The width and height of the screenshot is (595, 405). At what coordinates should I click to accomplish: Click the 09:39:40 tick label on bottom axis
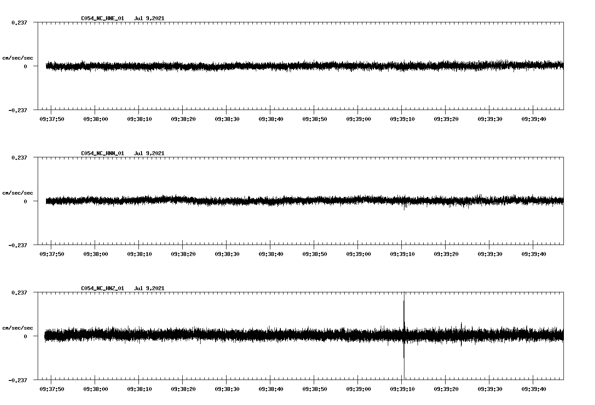[535, 389]
